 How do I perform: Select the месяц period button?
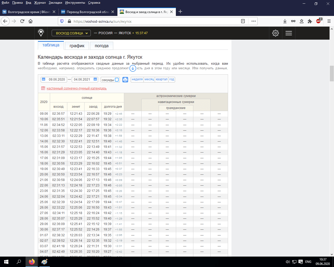coord(149,79)
